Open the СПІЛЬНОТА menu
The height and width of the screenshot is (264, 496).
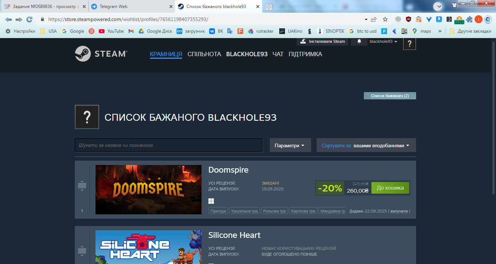click(x=204, y=54)
